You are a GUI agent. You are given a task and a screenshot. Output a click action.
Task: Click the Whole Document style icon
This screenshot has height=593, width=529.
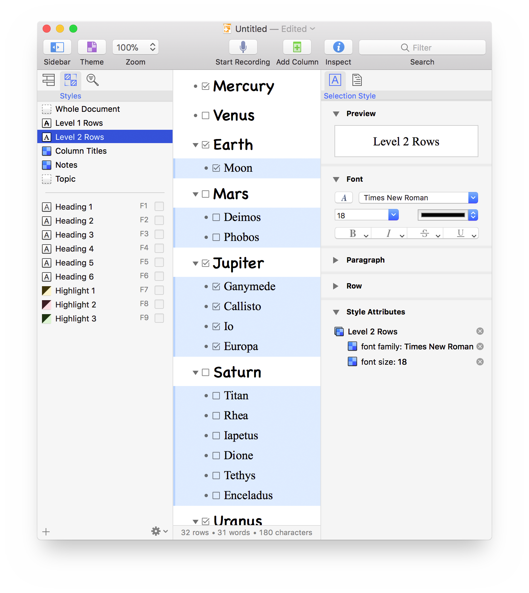47,109
